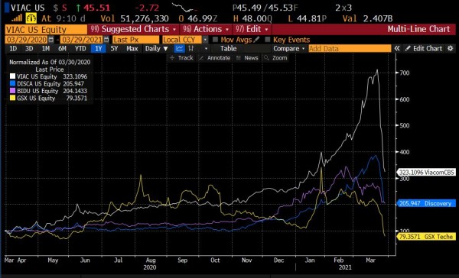Click Normalized As Of 03/30/2020 label

click(x=50, y=62)
